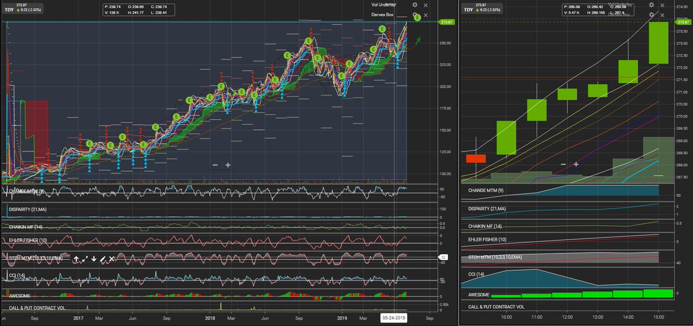Image resolution: width=693 pixels, height=326 pixels.
Task: Click the 12:00 label on right time axis
Action: (567, 317)
